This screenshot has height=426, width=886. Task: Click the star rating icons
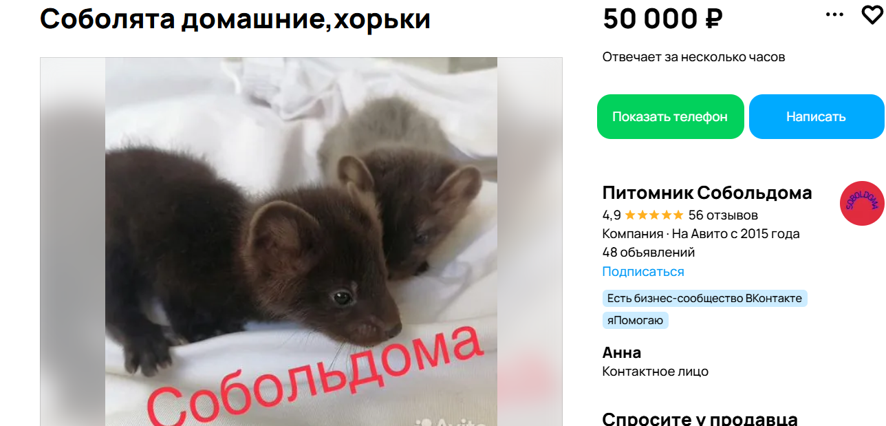coord(654,215)
